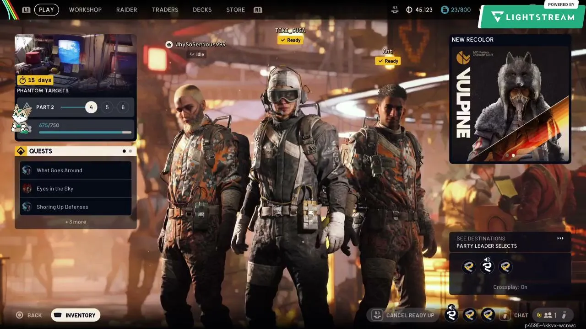Click the Lightstream logo banner

point(532,17)
